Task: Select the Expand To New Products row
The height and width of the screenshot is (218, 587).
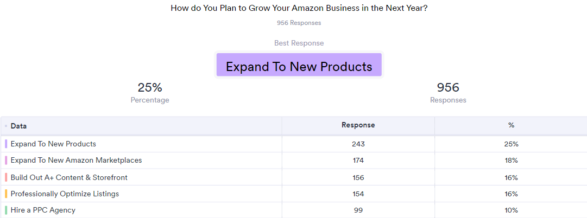Action: 293,144
